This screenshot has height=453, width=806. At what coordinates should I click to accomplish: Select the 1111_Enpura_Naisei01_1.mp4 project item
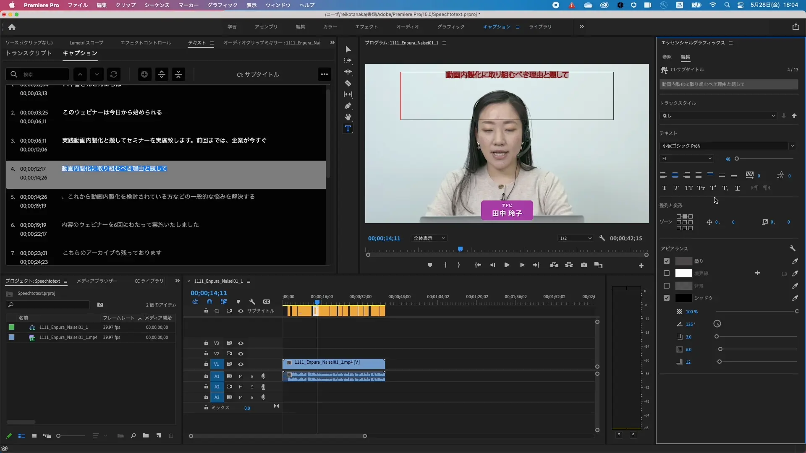pyautogui.click(x=68, y=337)
